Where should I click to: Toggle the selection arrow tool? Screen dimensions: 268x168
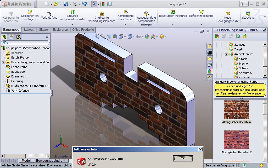click(x=94, y=4)
